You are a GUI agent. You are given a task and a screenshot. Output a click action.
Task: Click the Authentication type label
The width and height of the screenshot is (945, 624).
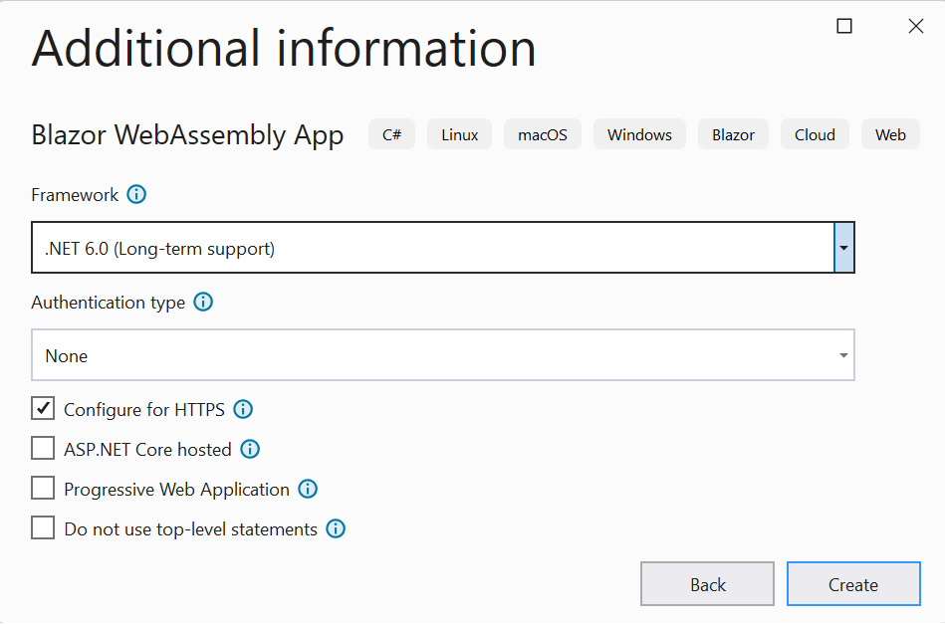(x=108, y=303)
